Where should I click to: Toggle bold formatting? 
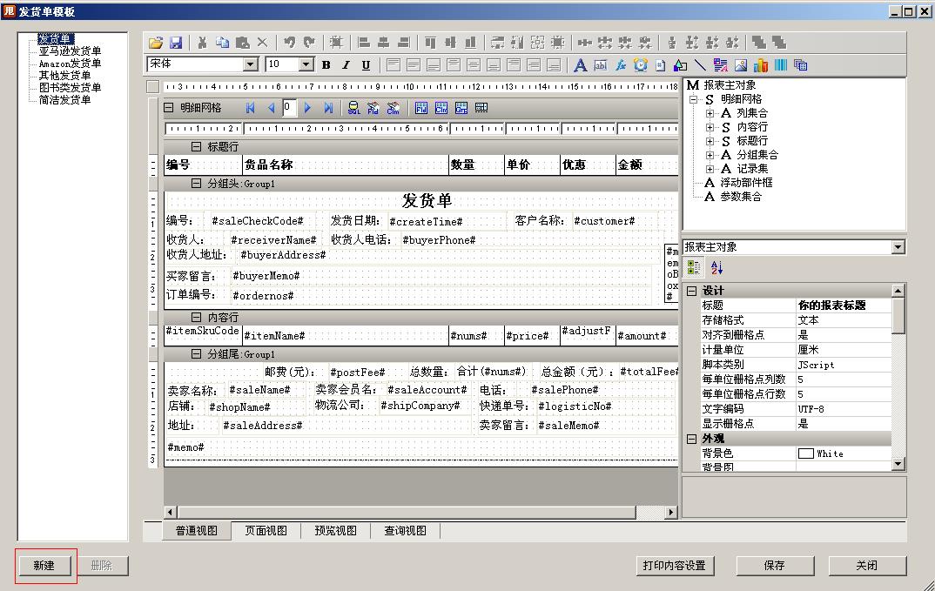[326, 65]
